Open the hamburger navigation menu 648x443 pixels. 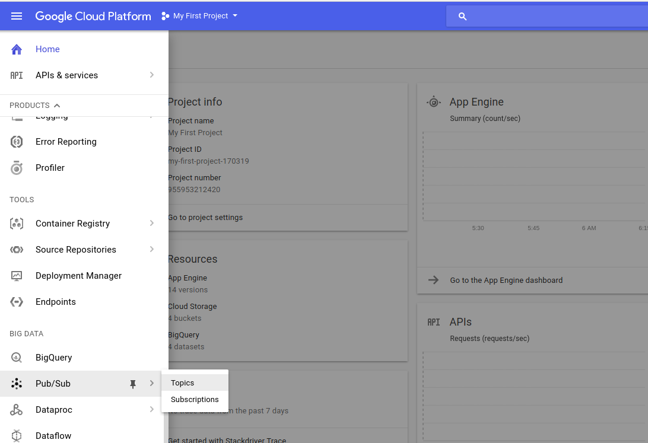click(x=17, y=16)
